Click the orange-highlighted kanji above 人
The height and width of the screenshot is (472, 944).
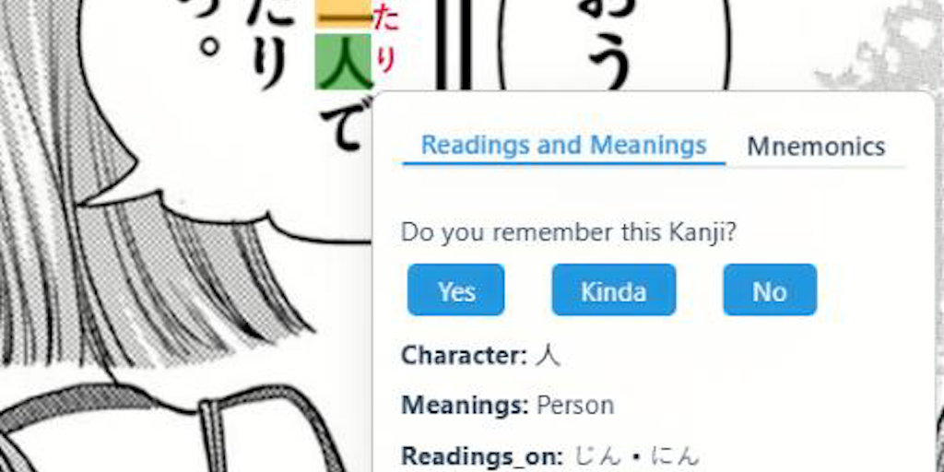(x=344, y=14)
